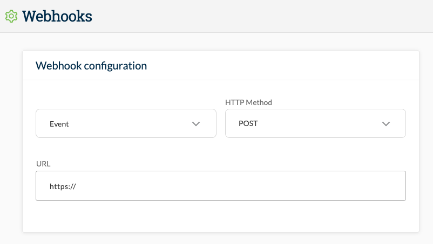433x244 pixels.
Task: Click the Webhooks page title
Action: point(57,16)
